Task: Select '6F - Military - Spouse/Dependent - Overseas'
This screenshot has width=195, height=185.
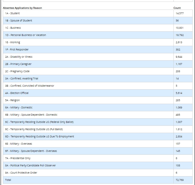Action: point(31,151)
